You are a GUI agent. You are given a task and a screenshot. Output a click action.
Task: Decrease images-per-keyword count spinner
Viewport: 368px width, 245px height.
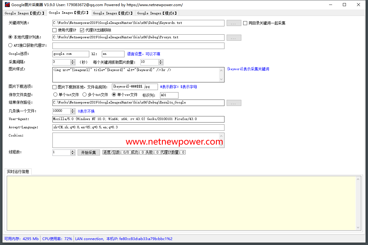pos(161,64)
